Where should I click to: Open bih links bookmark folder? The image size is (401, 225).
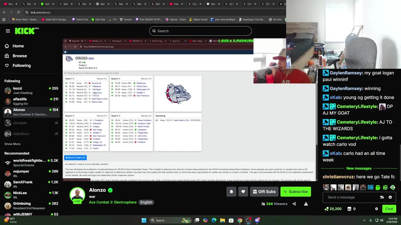(275, 19)
